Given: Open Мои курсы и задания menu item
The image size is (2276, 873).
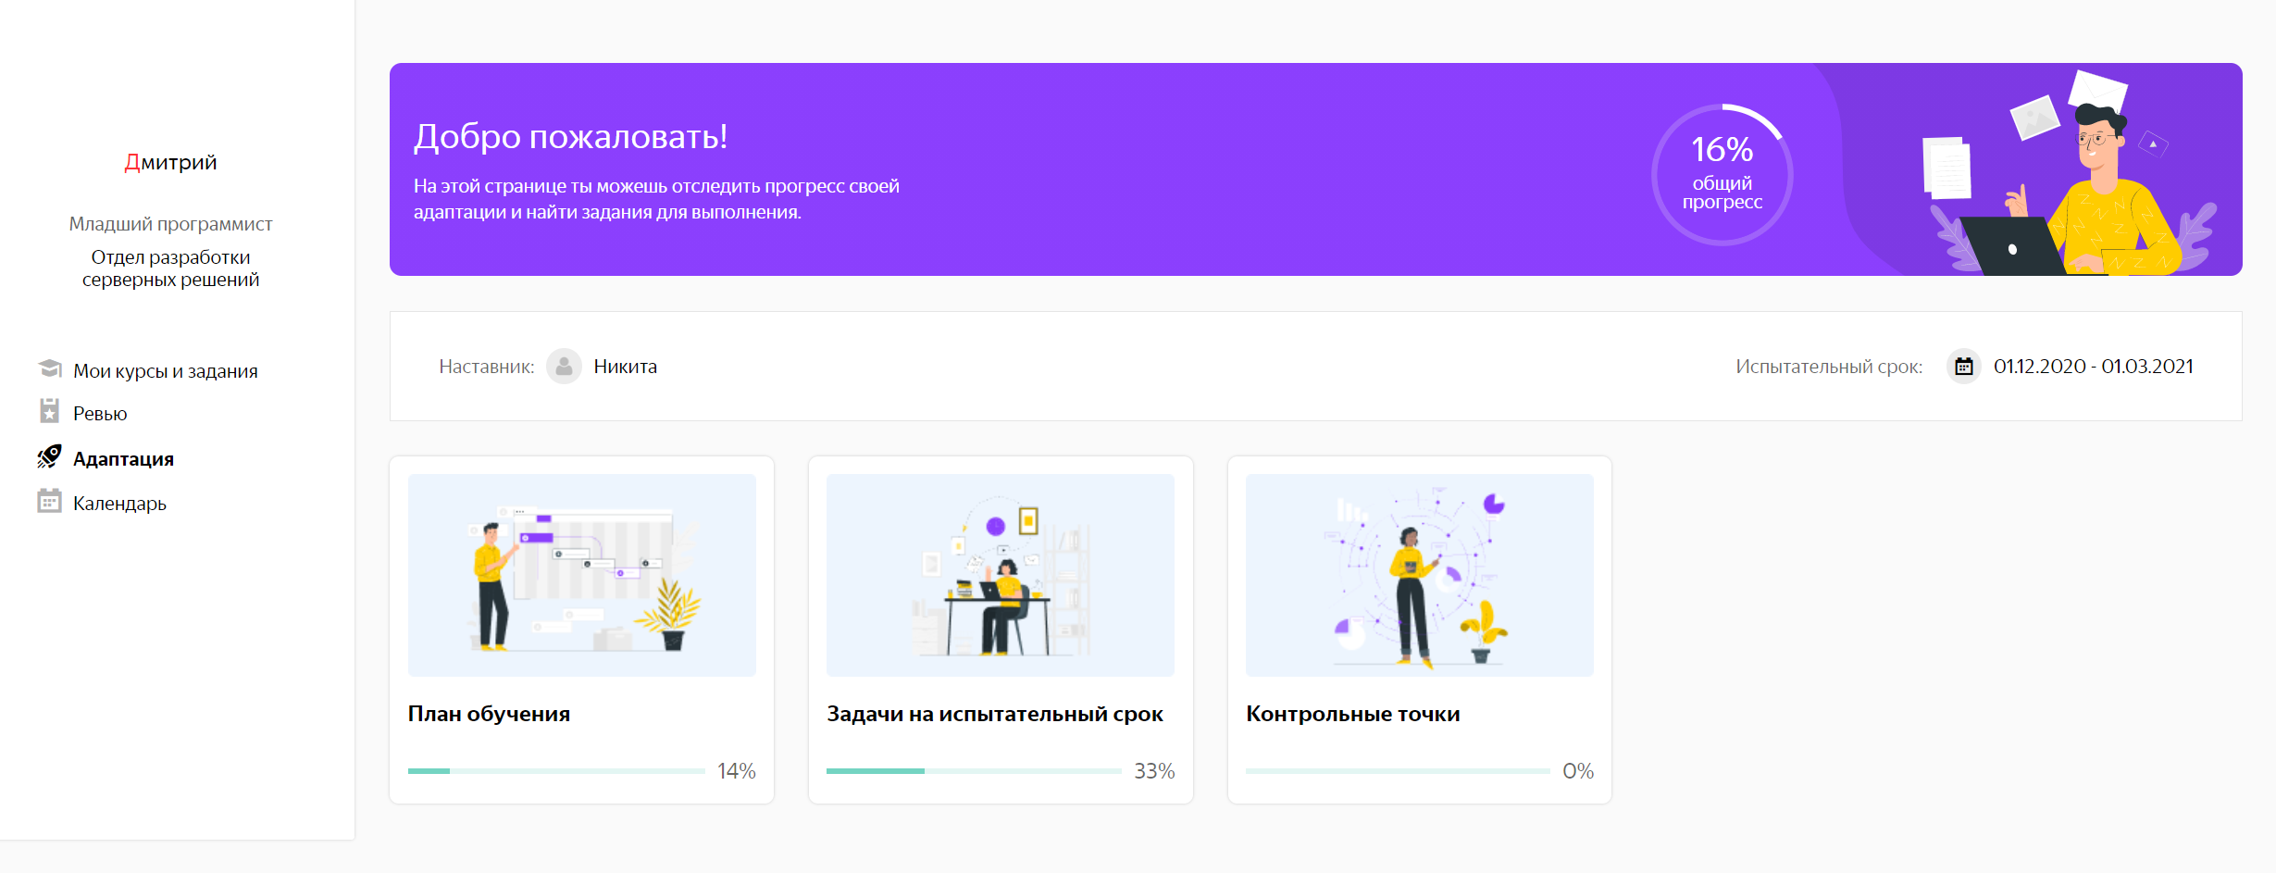Looking at the screenshot, I should click(x=166, y=370).
